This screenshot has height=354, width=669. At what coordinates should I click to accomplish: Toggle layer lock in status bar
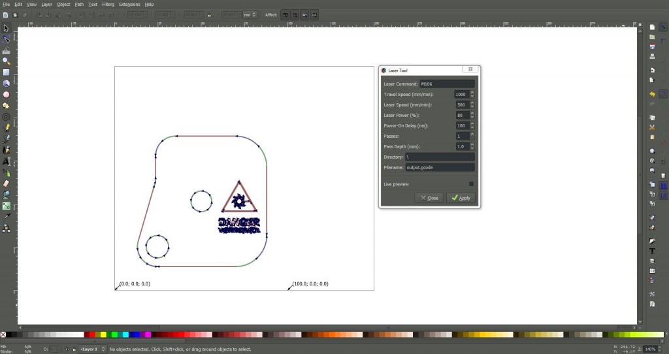[x=74, y=349]
